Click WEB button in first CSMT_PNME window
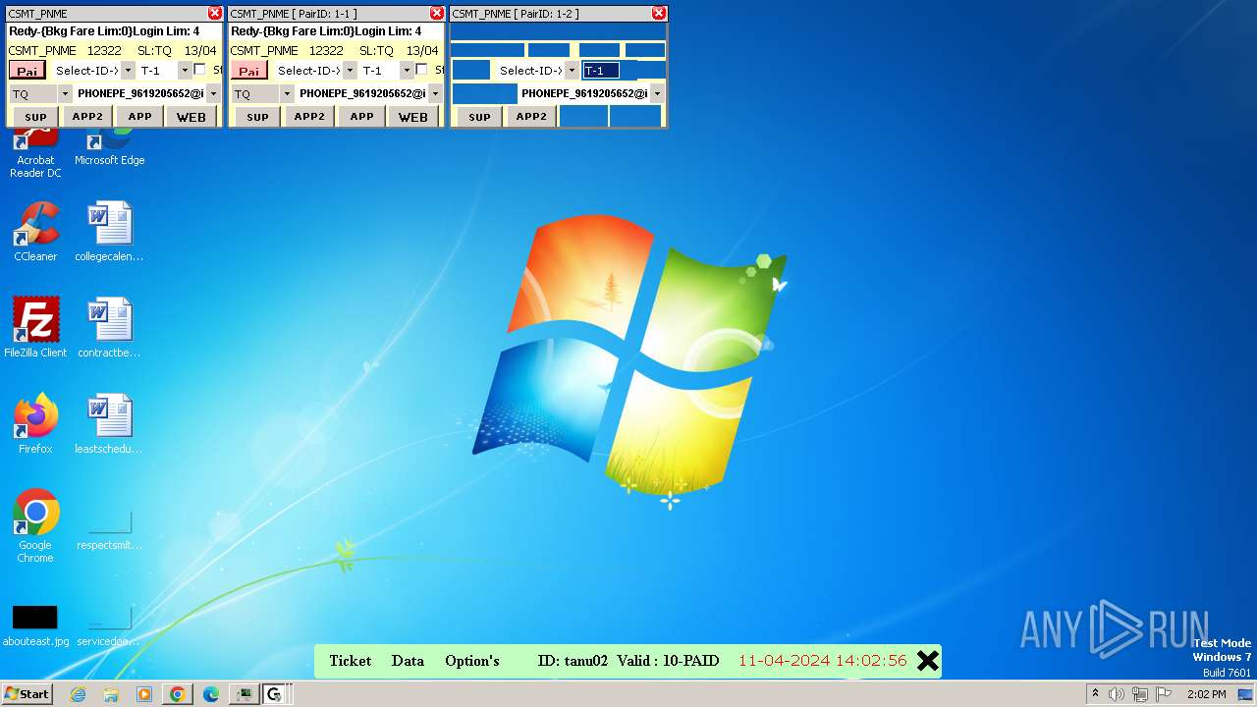This screenshot has width=1257, height=707. tap(191, 117)
